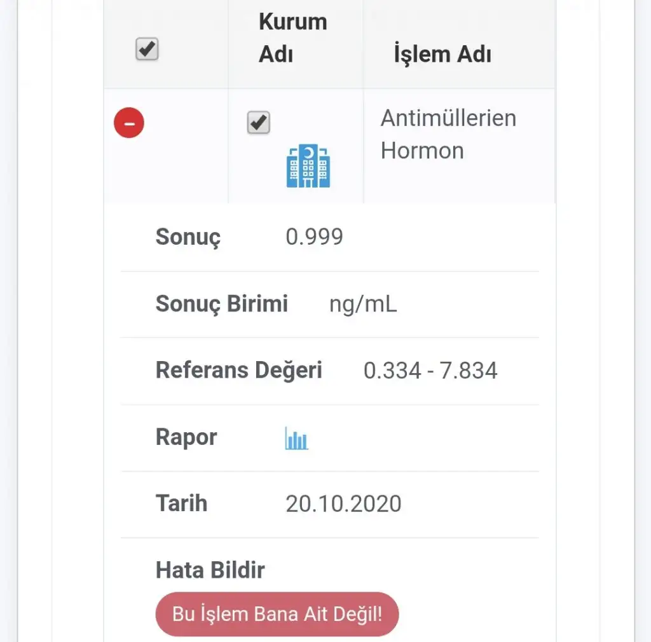
Task: Open the Rapor bar chart icon
Action: (x=296, y=439)
